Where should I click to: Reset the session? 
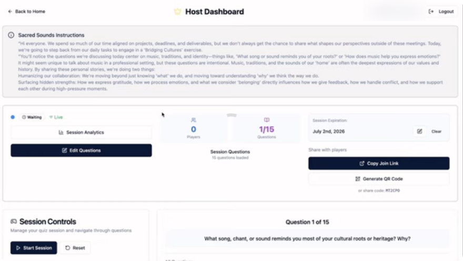click(x=75, y=248)
